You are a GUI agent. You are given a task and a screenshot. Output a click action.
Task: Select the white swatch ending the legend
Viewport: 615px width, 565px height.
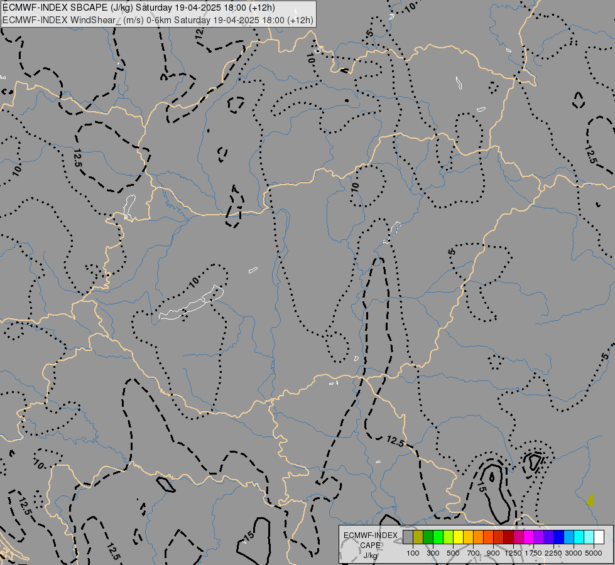pos(599,537)
